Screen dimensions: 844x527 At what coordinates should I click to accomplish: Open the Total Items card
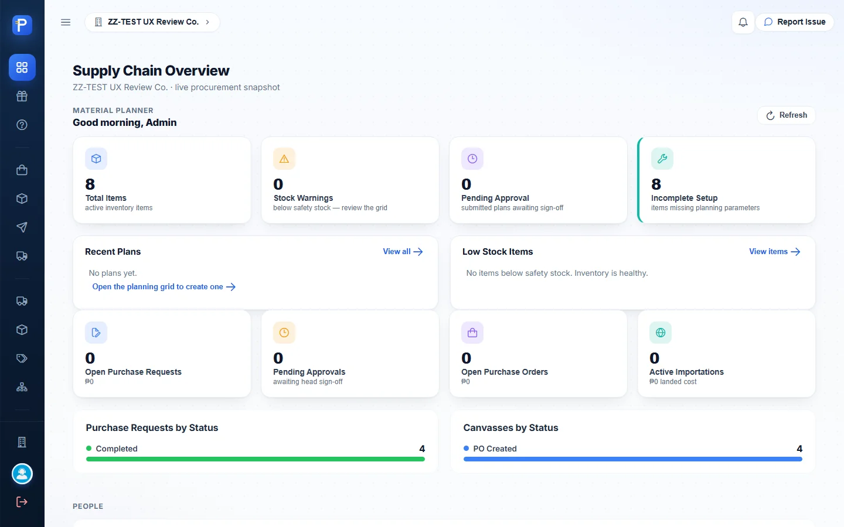162,180
